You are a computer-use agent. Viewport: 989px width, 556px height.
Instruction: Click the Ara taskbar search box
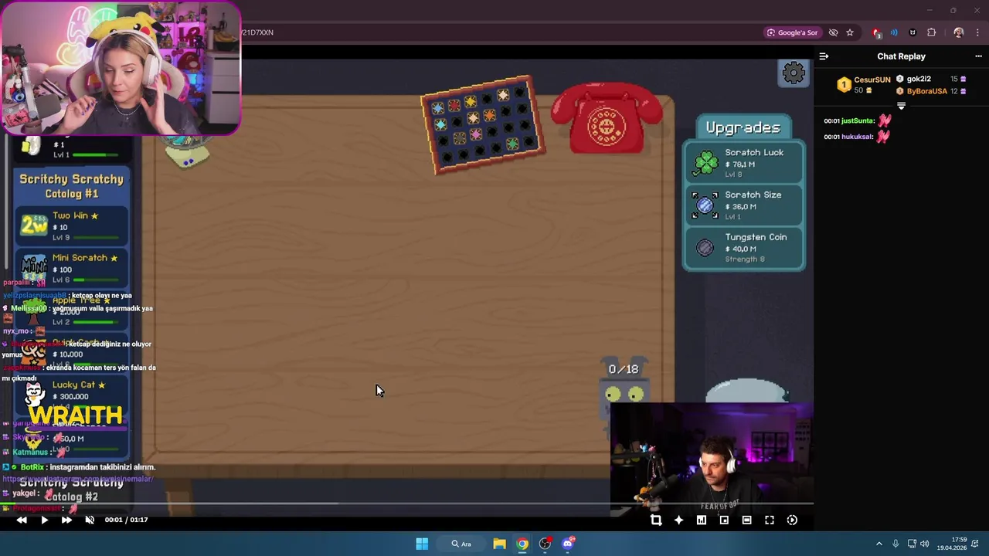462,544
